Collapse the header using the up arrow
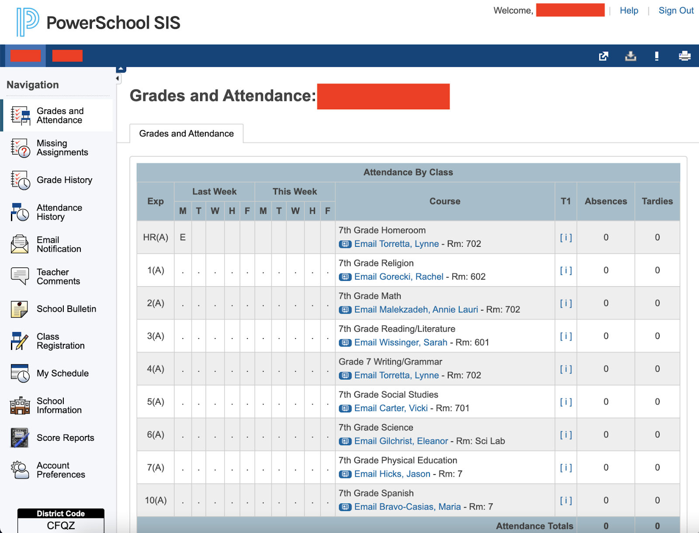The image size is (699, 533). [x=121, y=69]
